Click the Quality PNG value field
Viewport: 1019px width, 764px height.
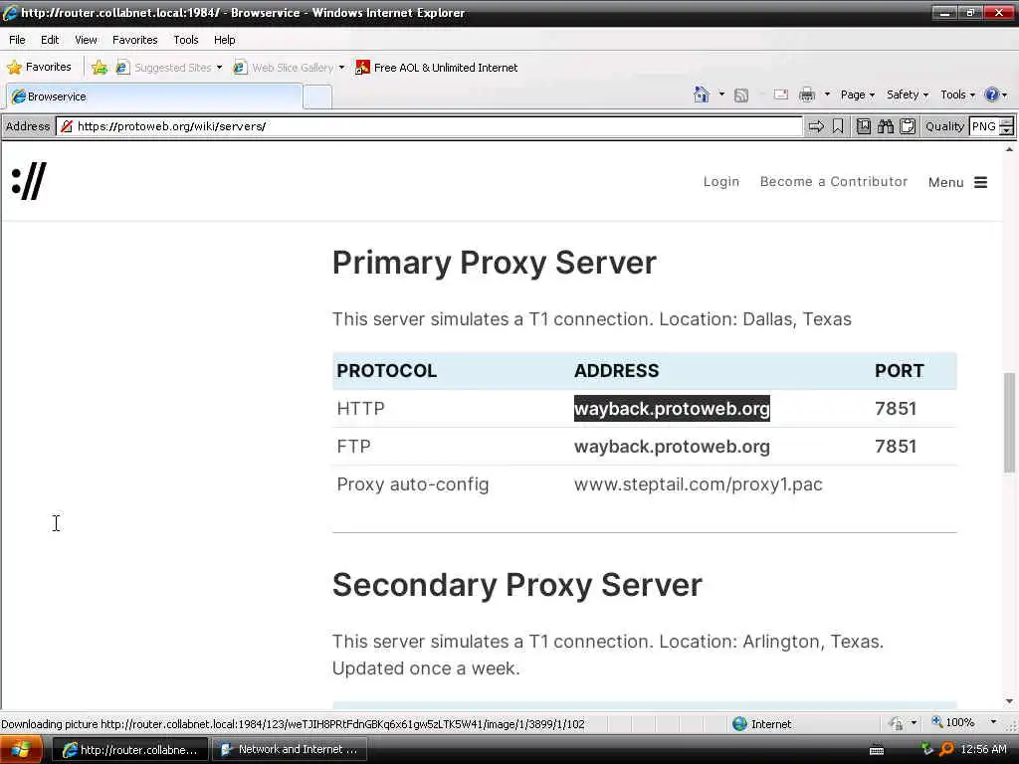click(983, 126)
